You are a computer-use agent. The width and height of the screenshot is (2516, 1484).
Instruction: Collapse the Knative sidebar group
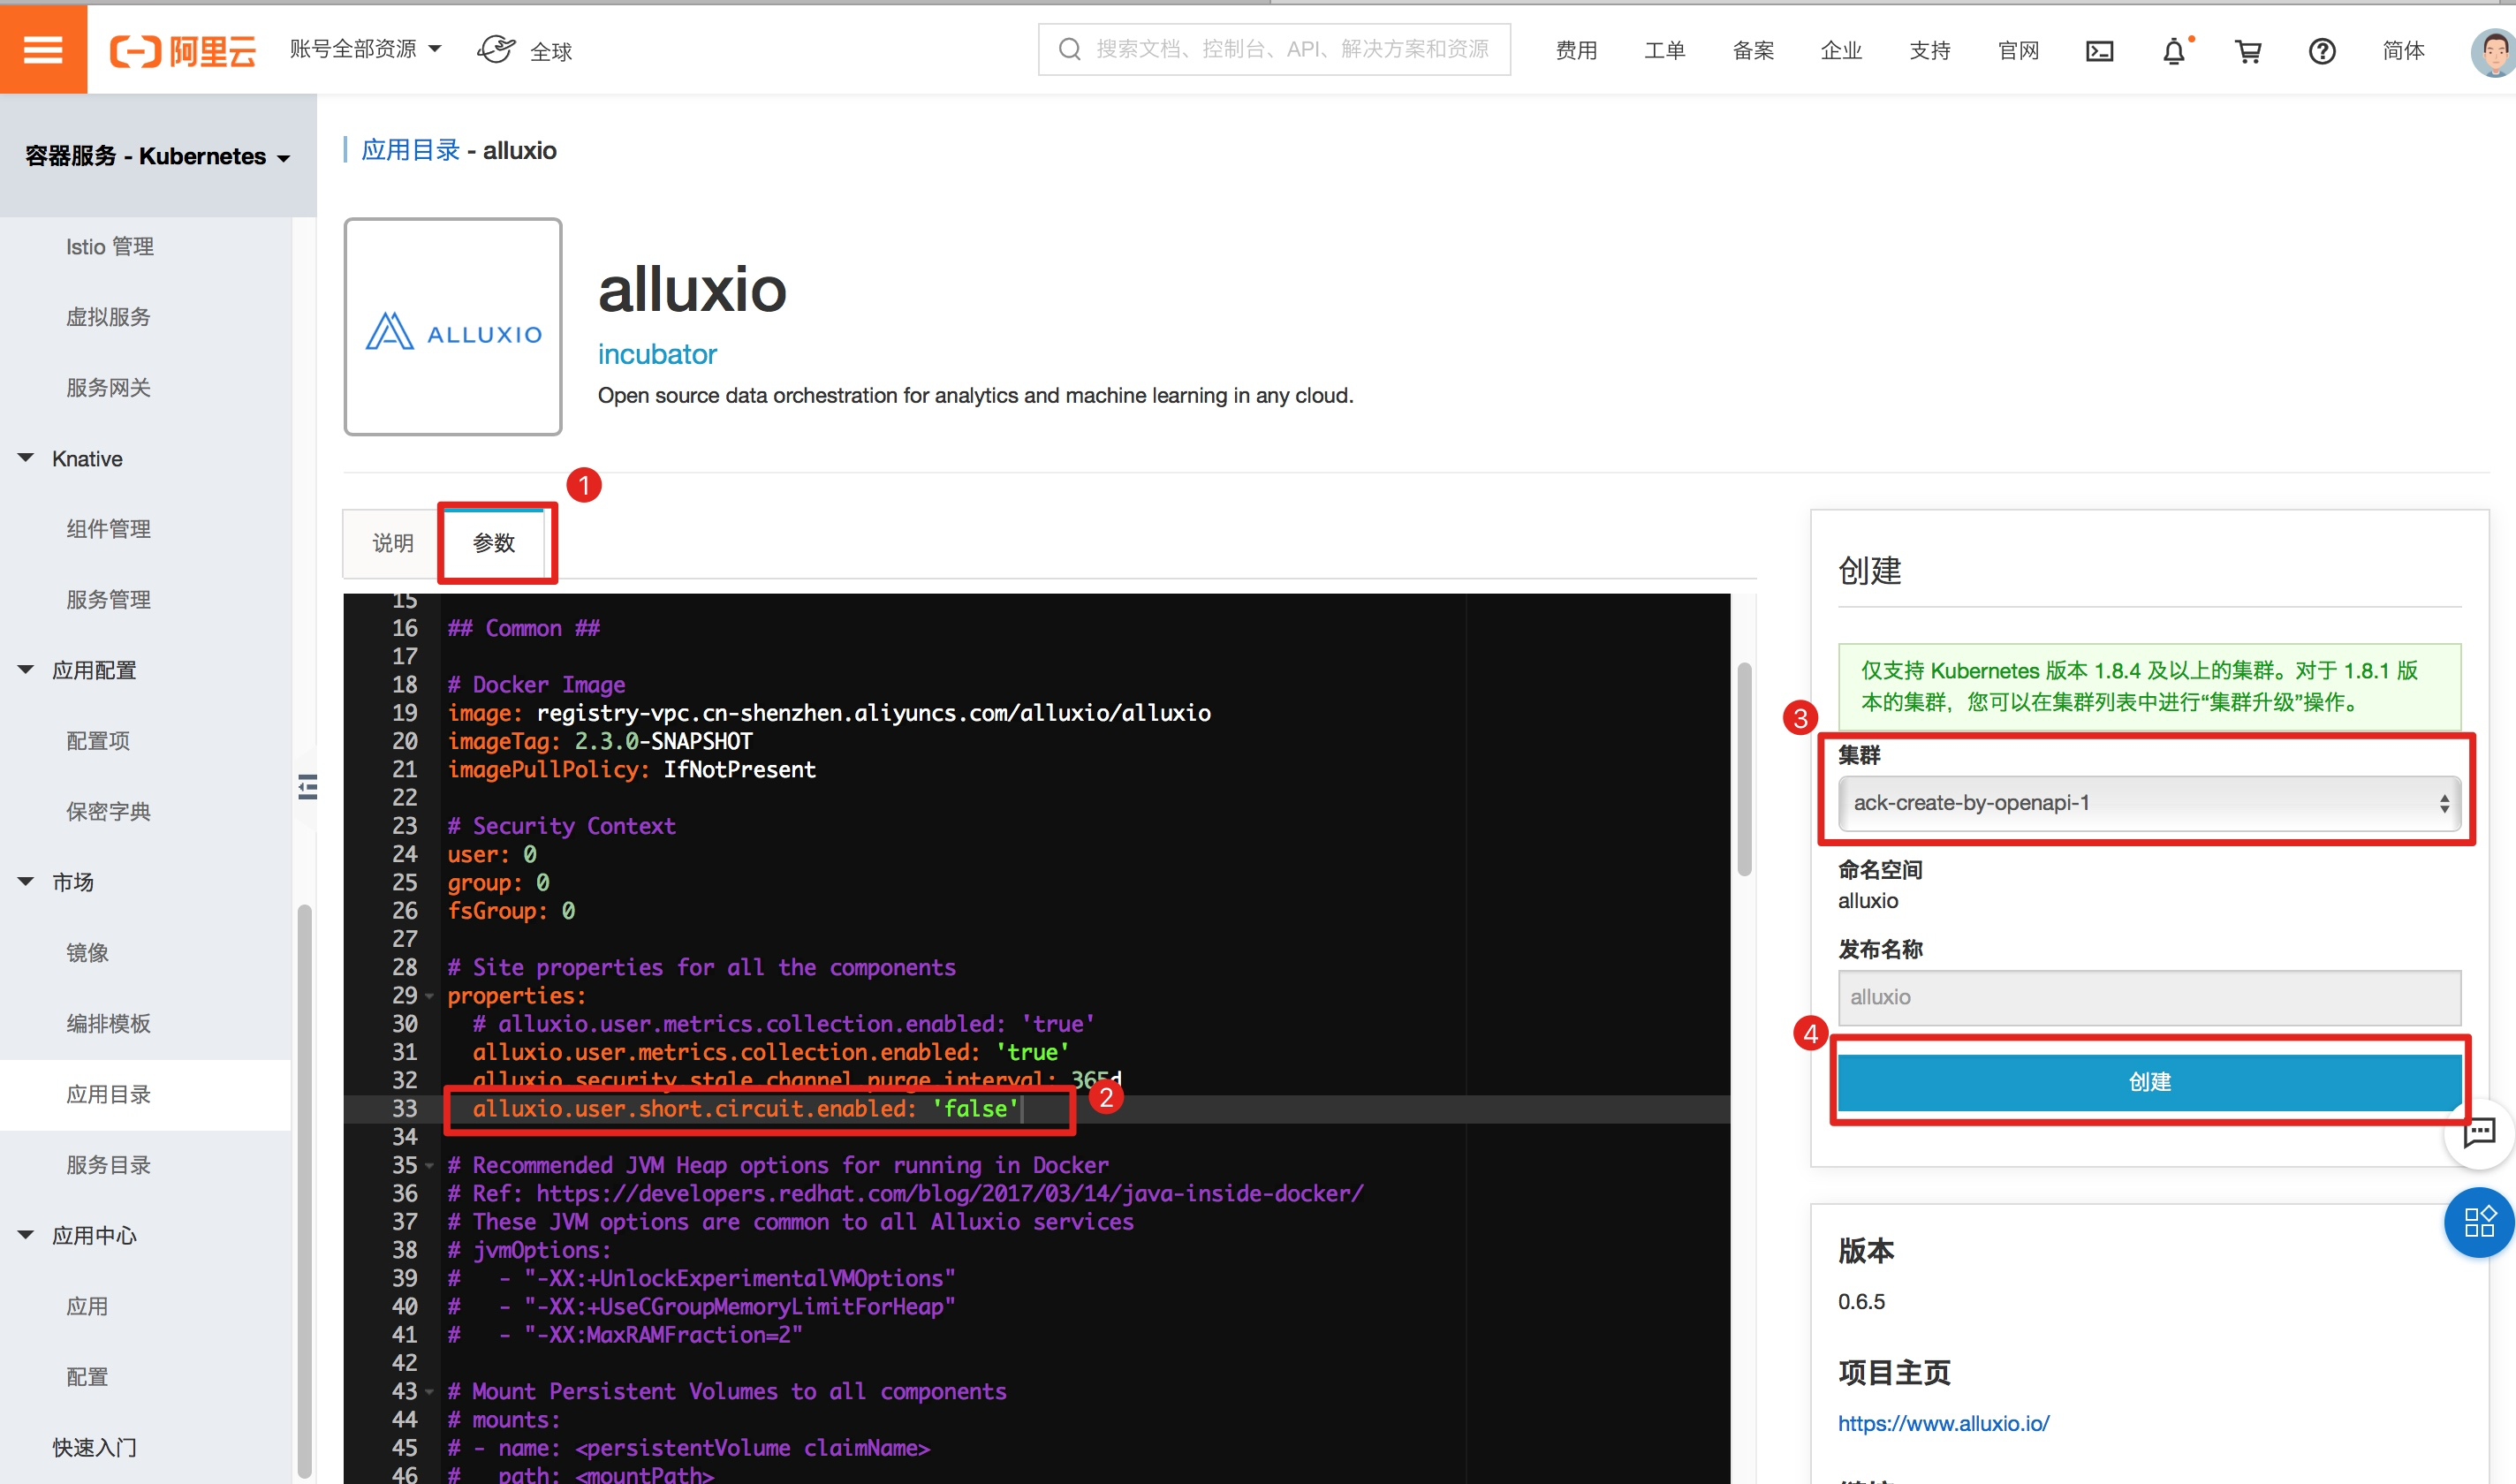[x=26, y=458]
